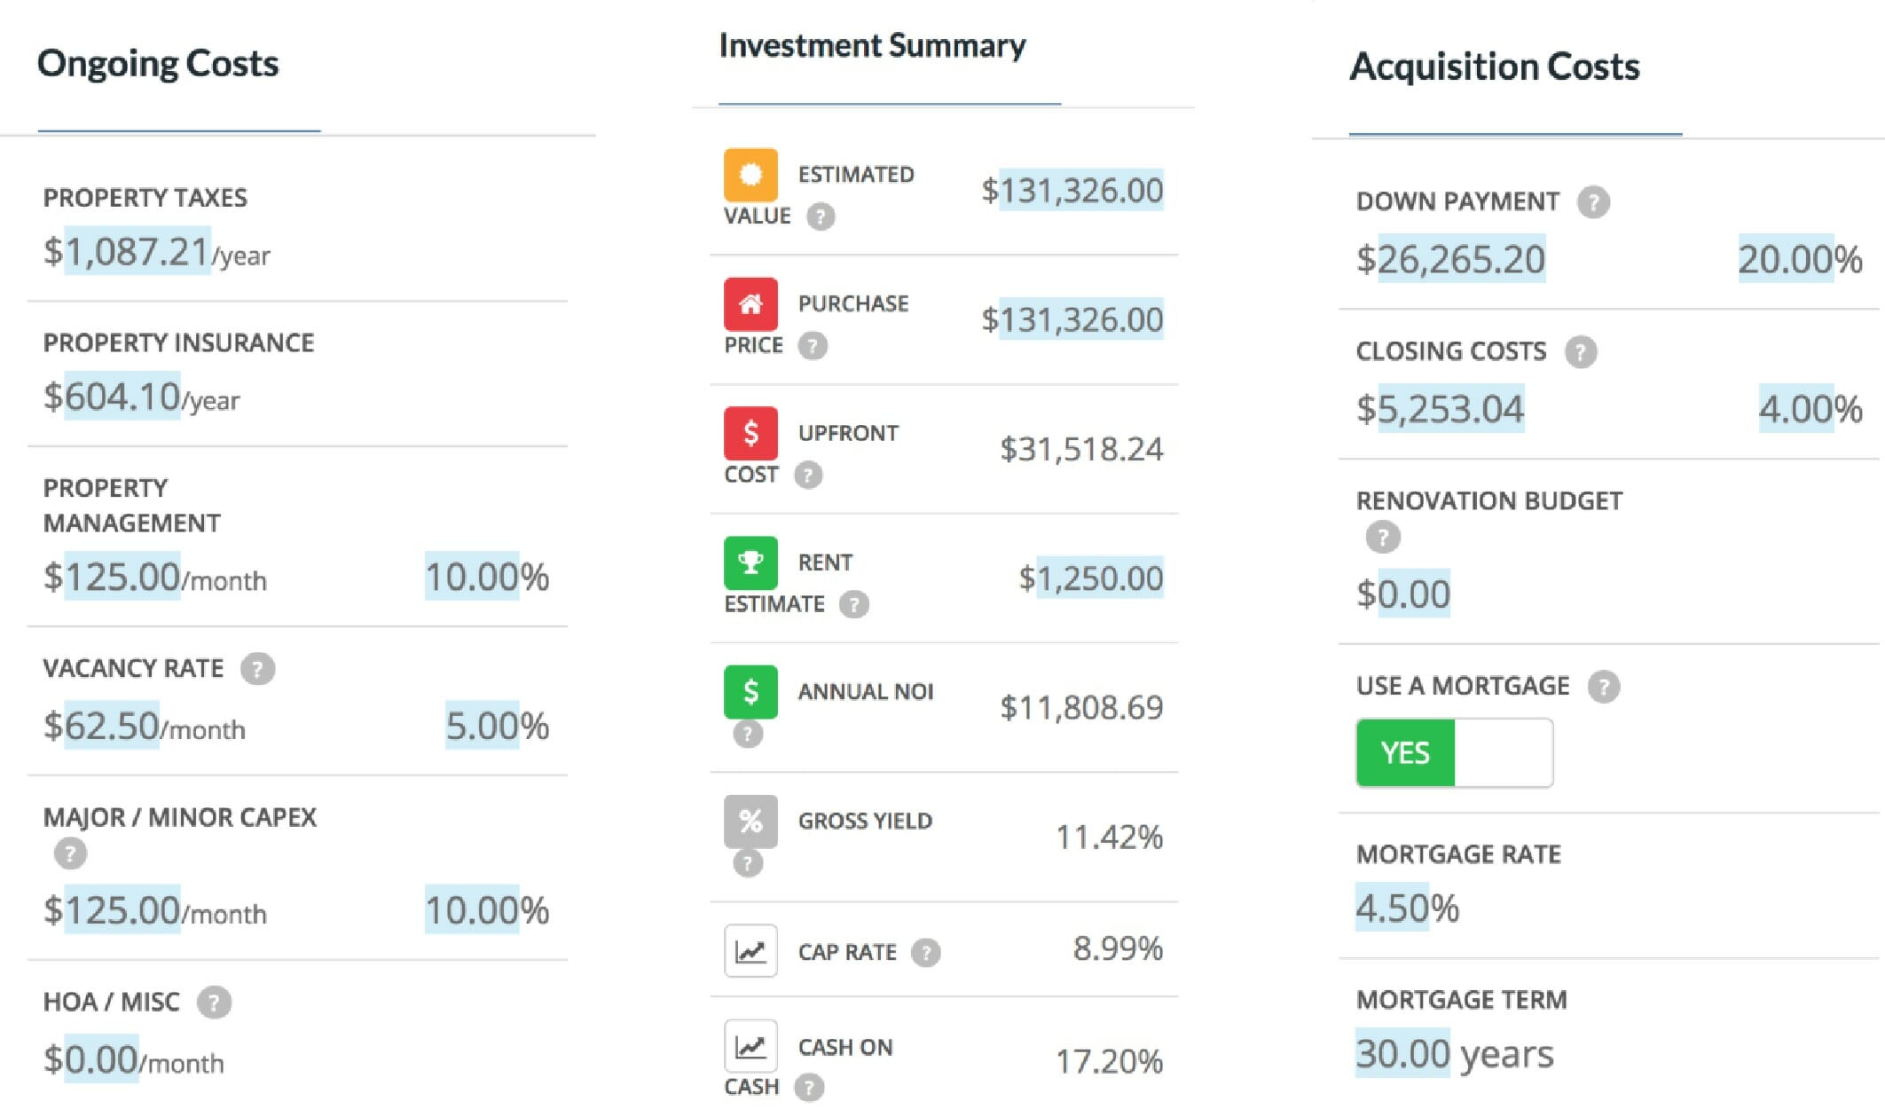The height and width of the screenshot is (1109, 1885).
Task: Click the Acquisition Costs heading
Action: (x=1495, y=67)
